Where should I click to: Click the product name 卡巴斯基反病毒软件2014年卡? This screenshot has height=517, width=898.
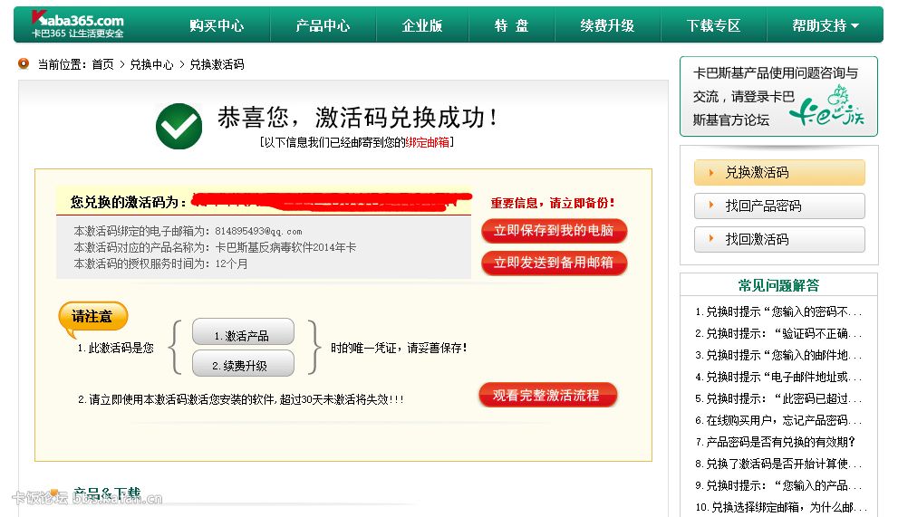click(x=285, y=247)
